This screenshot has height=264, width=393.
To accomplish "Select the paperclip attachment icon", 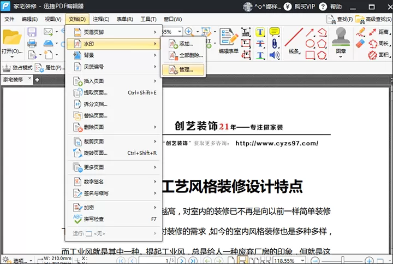I will coord(275,43).
